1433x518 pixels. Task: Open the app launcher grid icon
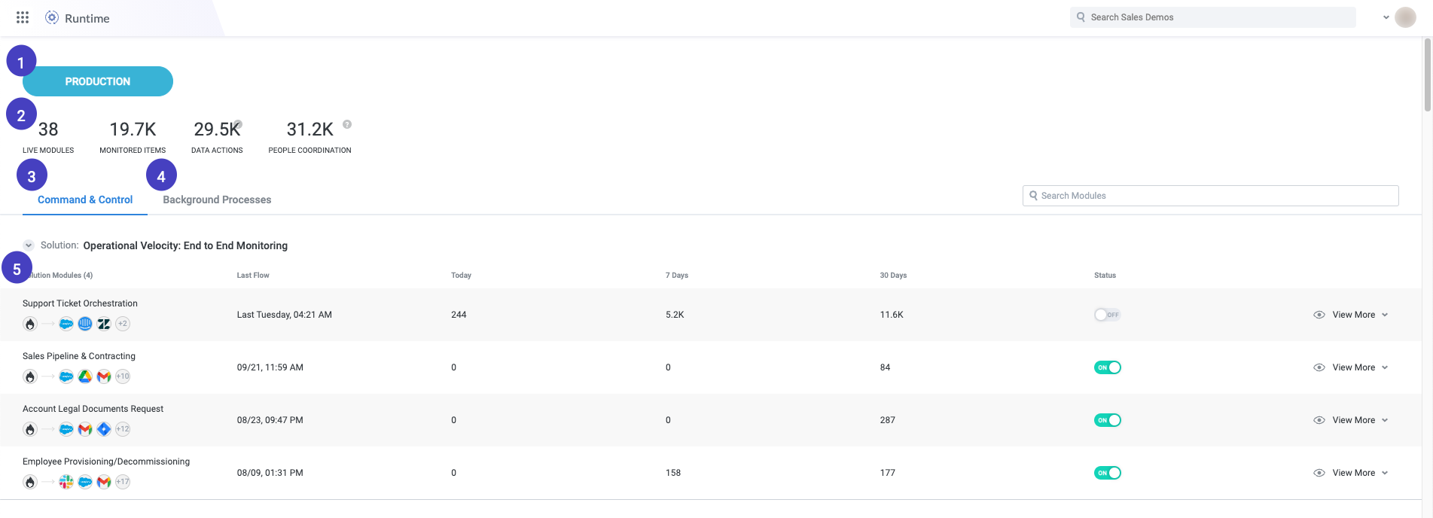tap(23, 17)
